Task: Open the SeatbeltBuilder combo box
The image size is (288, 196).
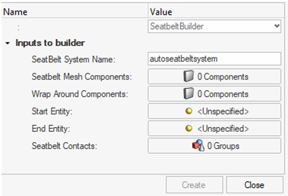Action: click(214, 26)
